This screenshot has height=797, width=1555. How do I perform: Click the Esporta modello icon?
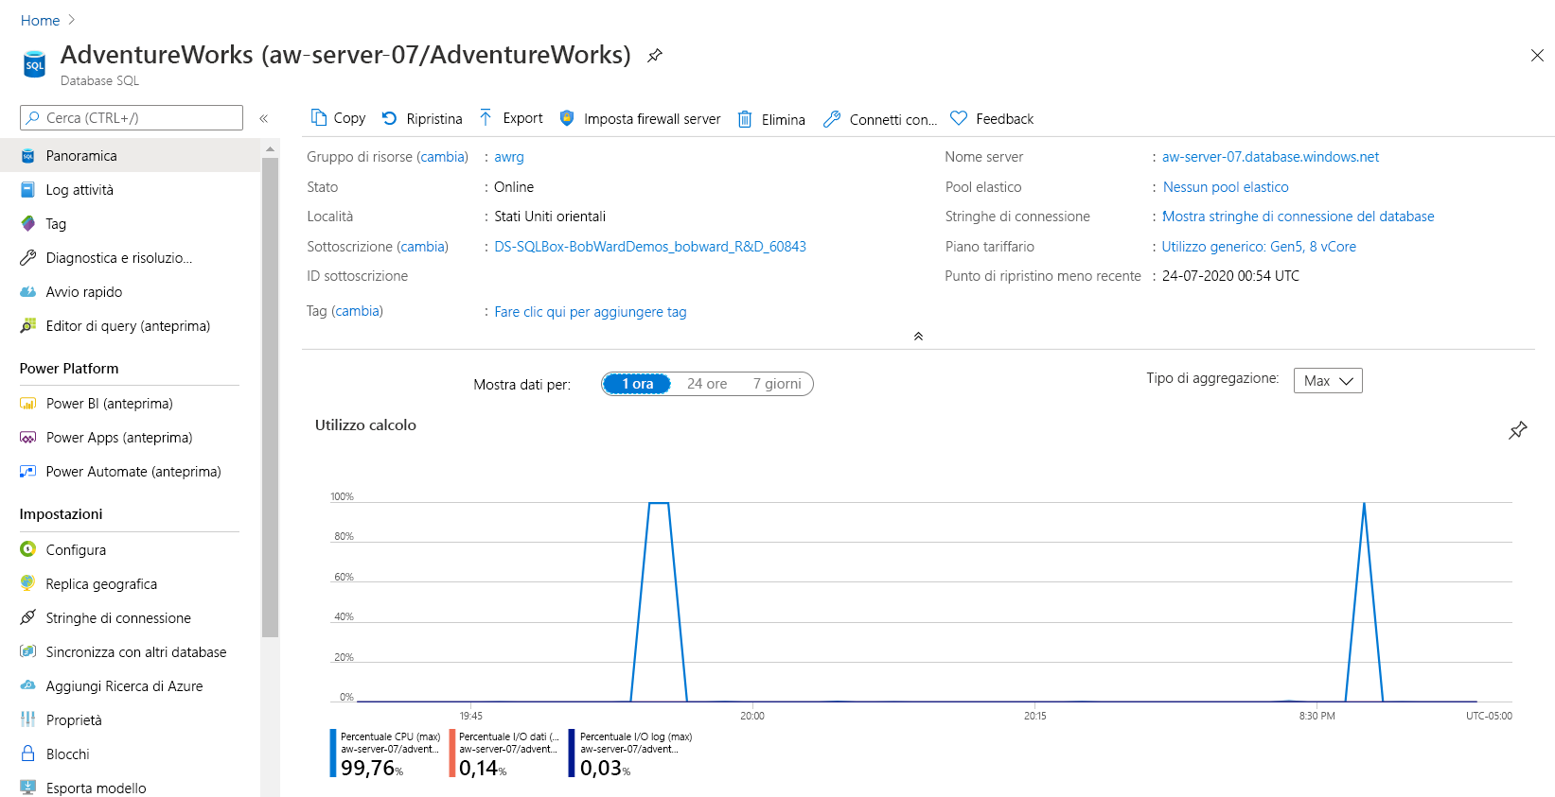[x=28, y=788]
